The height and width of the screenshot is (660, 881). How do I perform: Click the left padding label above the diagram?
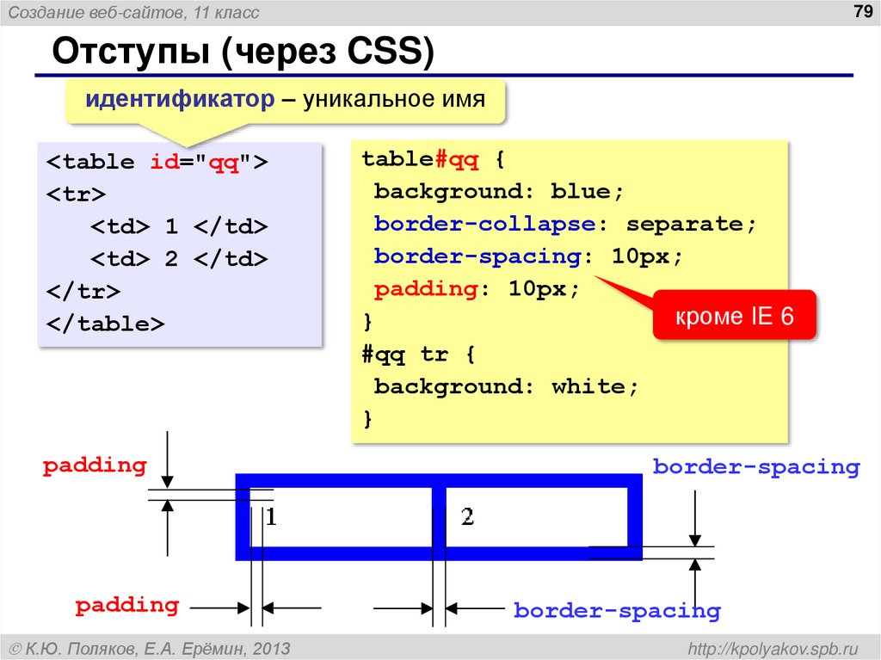click(95, 466)
